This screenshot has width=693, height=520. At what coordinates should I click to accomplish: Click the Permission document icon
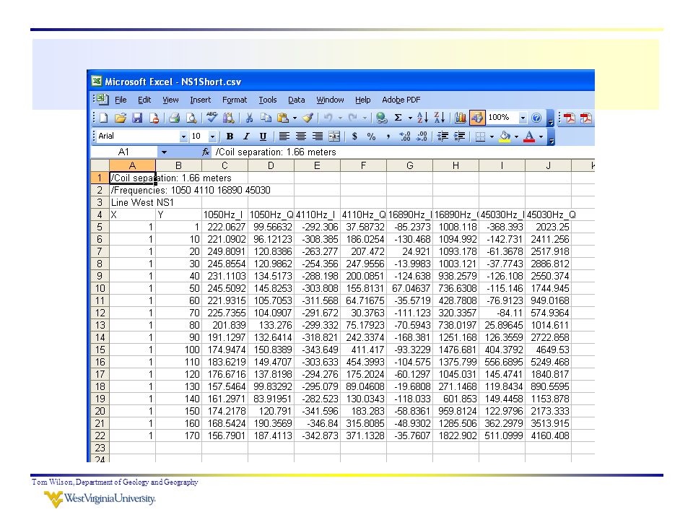coord(154,118)
